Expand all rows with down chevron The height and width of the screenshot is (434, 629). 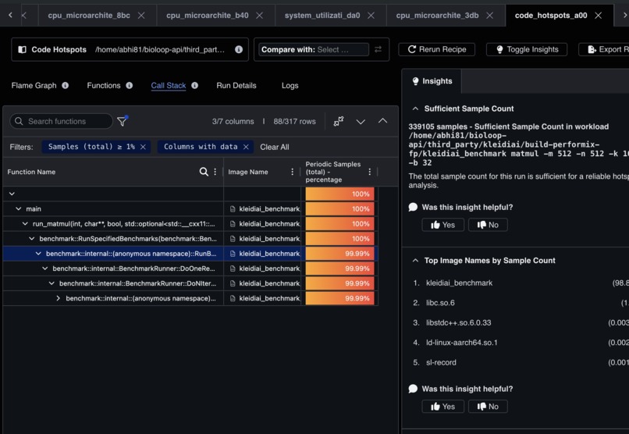(361, 122)
